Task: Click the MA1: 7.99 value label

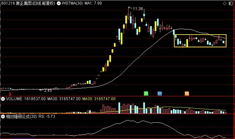Action: click(x=93, y=3)
